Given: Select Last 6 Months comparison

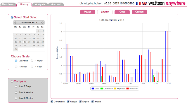Looking at the screenshot, I should 16,98.
